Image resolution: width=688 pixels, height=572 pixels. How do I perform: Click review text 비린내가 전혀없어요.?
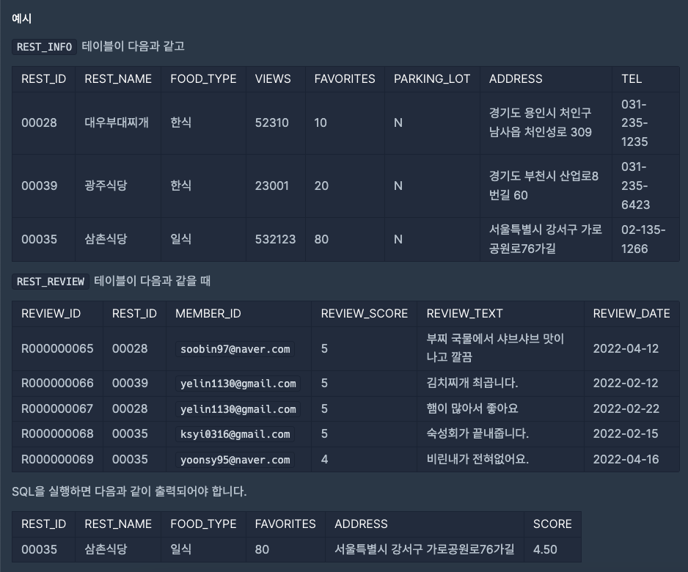point(477,459)
